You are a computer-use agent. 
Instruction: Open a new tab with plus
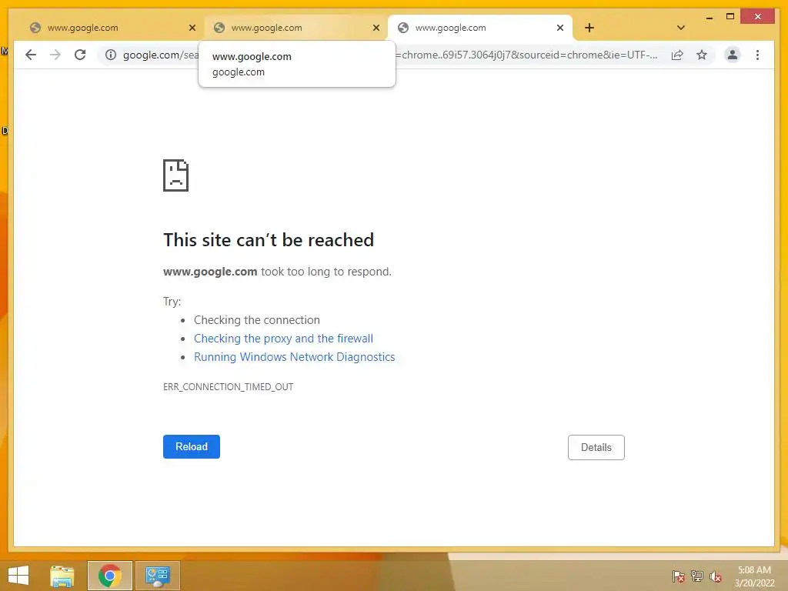coord(589,28)
